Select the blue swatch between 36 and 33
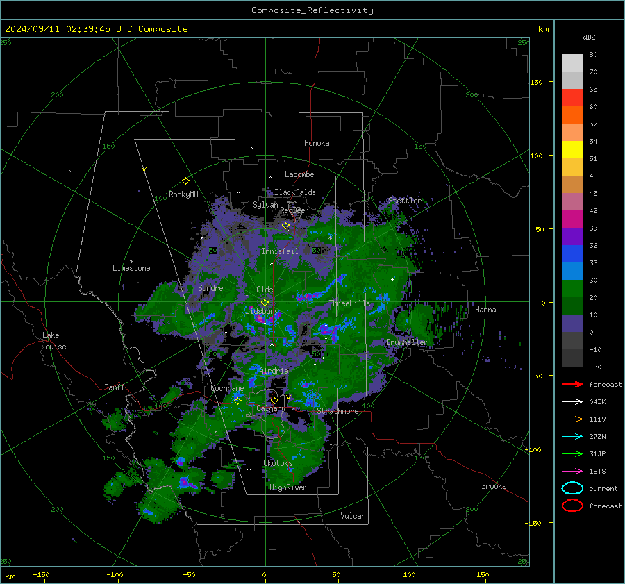This screenshot has width=625, height=584. [572, 254]
